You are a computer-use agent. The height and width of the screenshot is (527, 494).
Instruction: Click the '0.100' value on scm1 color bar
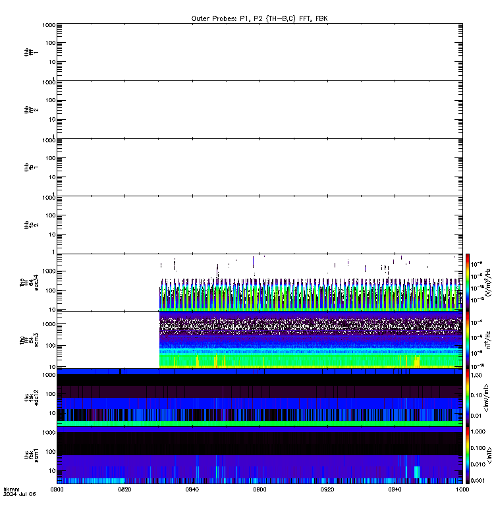(478, 448)
